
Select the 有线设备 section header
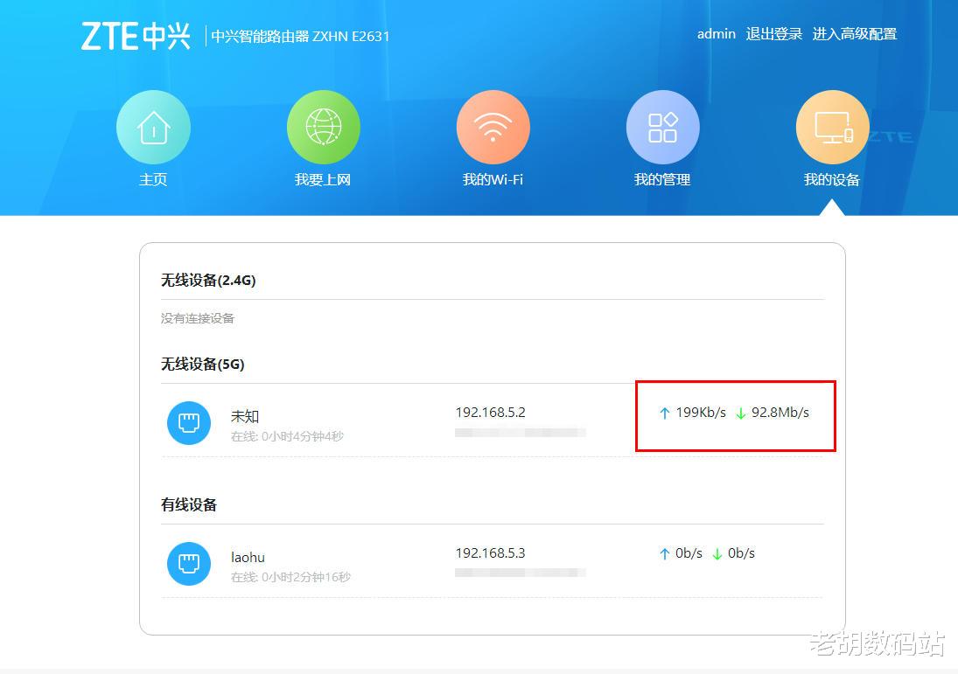tap(188, 504)
